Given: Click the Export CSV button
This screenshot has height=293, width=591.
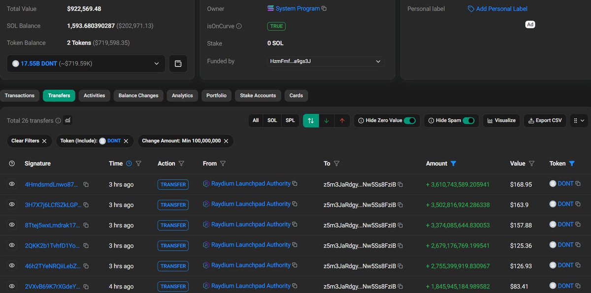Looking at the screenshot, I should coord(545,120).
